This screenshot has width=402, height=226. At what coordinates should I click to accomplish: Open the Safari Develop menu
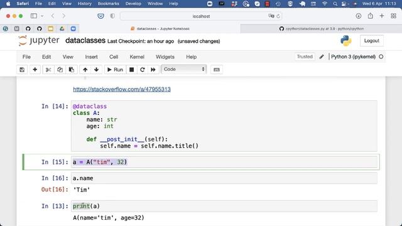click(x=133, y=4)
